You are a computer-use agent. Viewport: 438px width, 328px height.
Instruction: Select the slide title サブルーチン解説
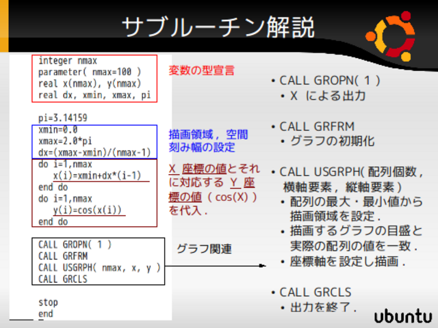tap(218, 27)
